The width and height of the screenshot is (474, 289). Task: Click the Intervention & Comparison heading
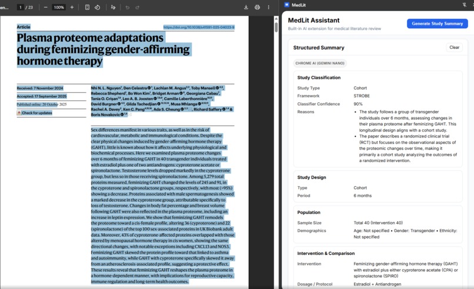click(326, 253)
